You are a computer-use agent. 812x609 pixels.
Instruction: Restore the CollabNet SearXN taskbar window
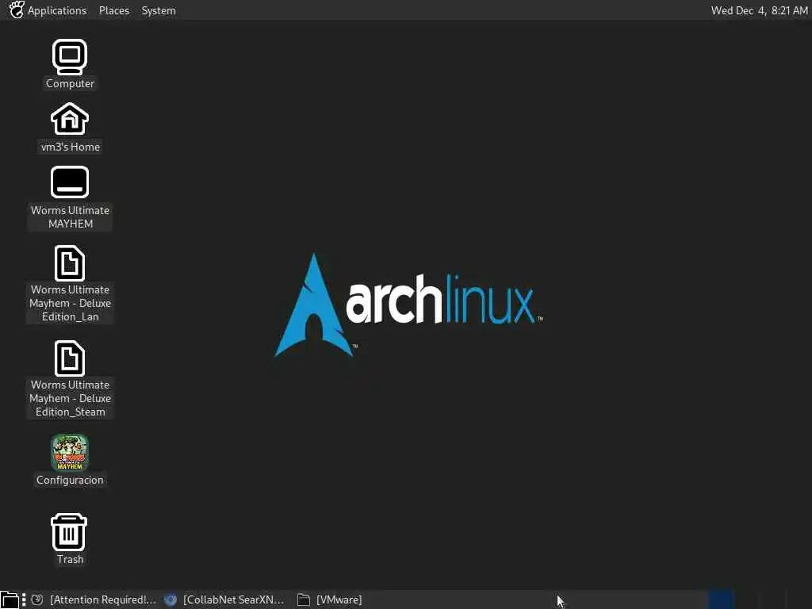[224, 599]
